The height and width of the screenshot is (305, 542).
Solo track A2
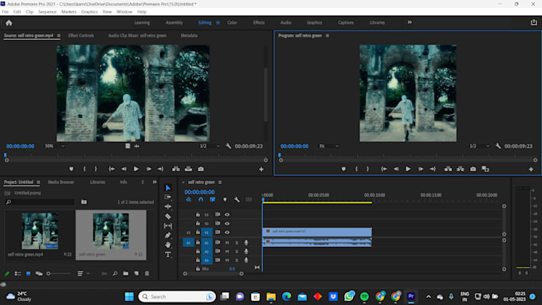(237, 252)
